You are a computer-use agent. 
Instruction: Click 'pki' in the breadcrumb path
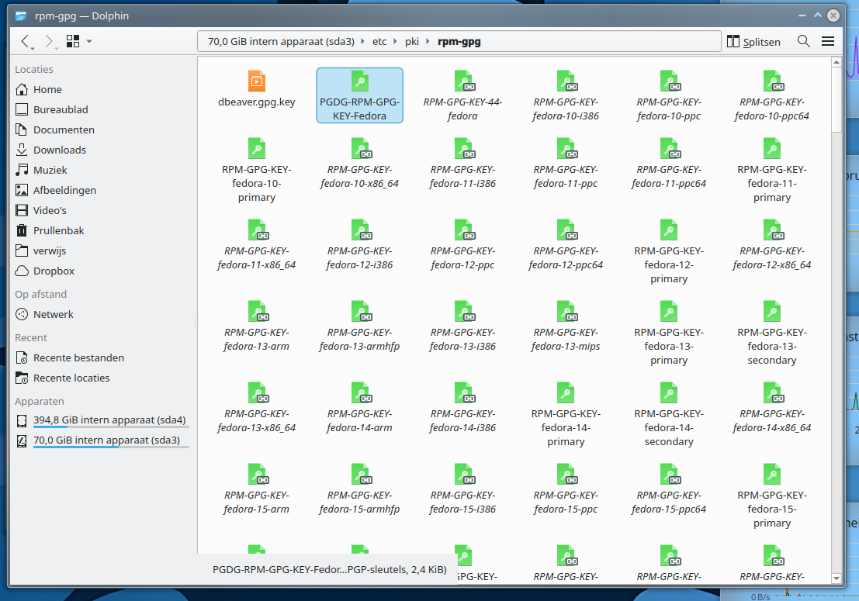412,42
